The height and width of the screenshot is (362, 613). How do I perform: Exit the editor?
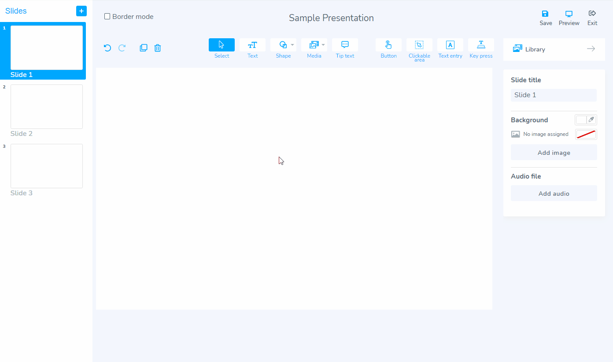(x=592, y=18)
